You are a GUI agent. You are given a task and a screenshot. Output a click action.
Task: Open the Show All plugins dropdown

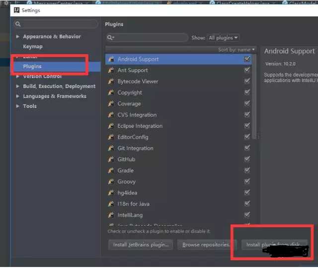pos(223,38)
